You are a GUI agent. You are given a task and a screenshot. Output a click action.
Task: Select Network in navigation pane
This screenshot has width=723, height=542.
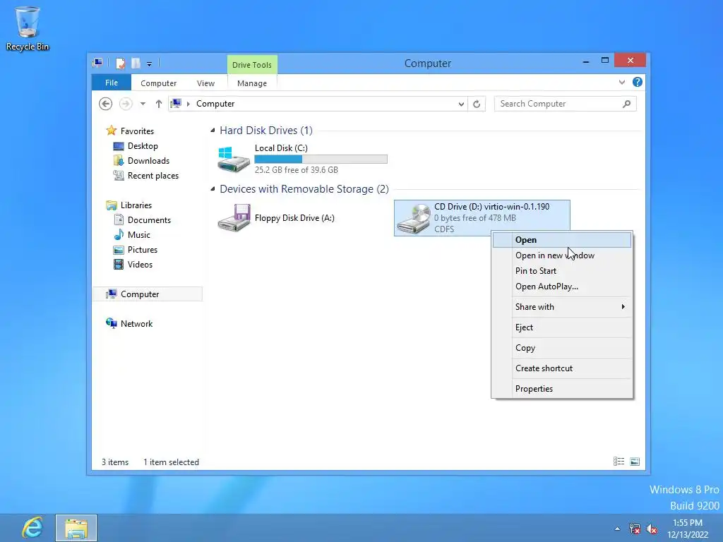136,323
